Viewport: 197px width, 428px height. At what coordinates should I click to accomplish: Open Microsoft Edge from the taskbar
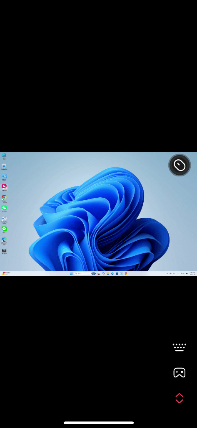(112, 273)
